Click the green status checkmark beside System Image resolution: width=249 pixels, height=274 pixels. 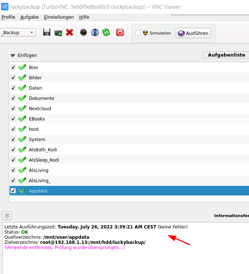(x=22, y=139)
